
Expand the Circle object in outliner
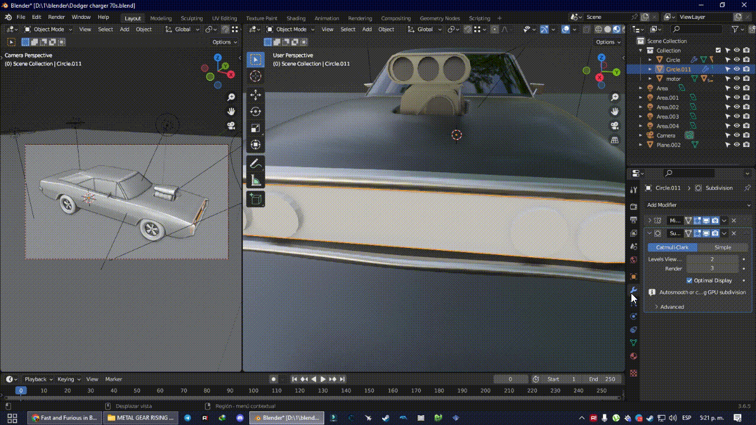pyautogui.click(x=650, y=60)
